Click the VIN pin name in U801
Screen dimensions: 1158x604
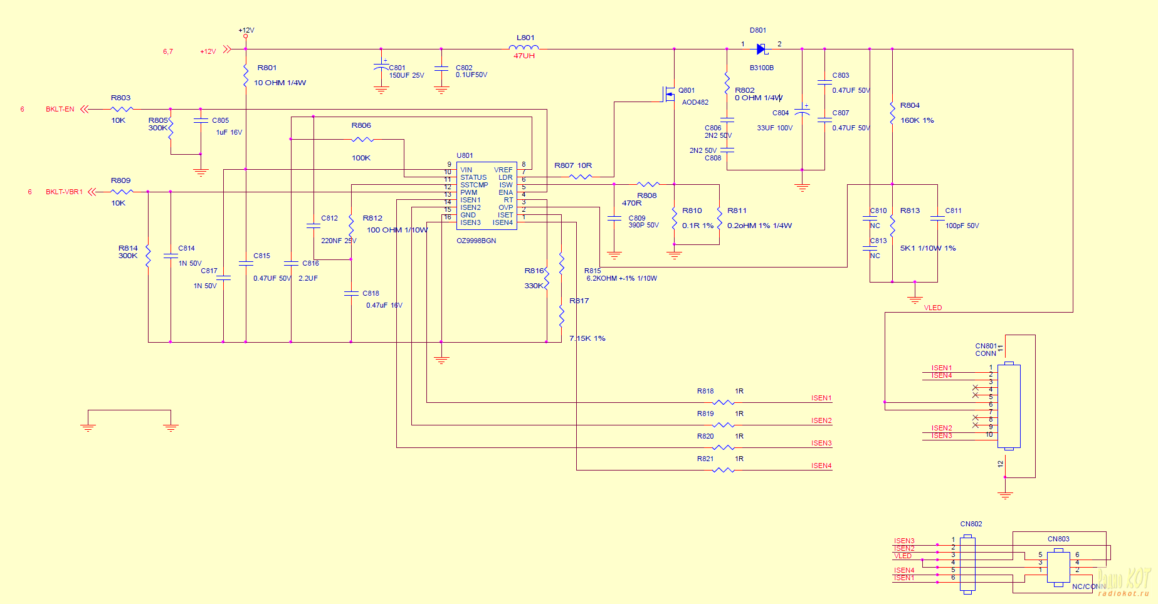pyautogui.click(x=466, y=170)
